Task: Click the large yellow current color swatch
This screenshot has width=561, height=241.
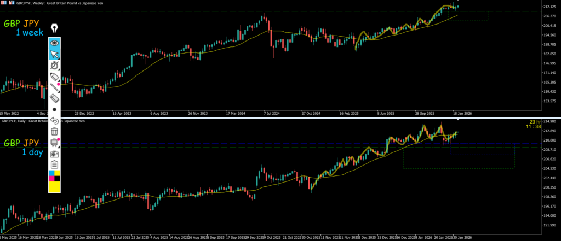Action: (55, 187)
